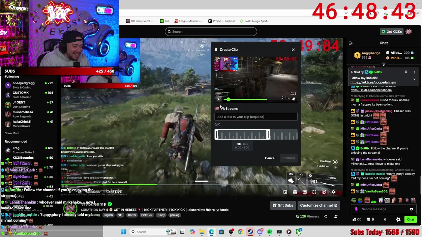Open File Explorer from the taskbar
The image size is (422, 237).
pos(201,232)
